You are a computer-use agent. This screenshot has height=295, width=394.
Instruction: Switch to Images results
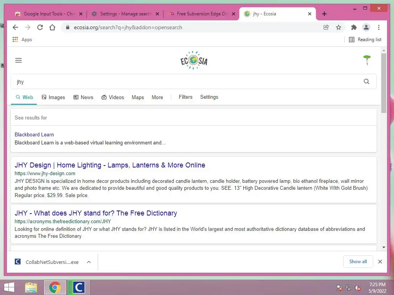pos(53,97)
